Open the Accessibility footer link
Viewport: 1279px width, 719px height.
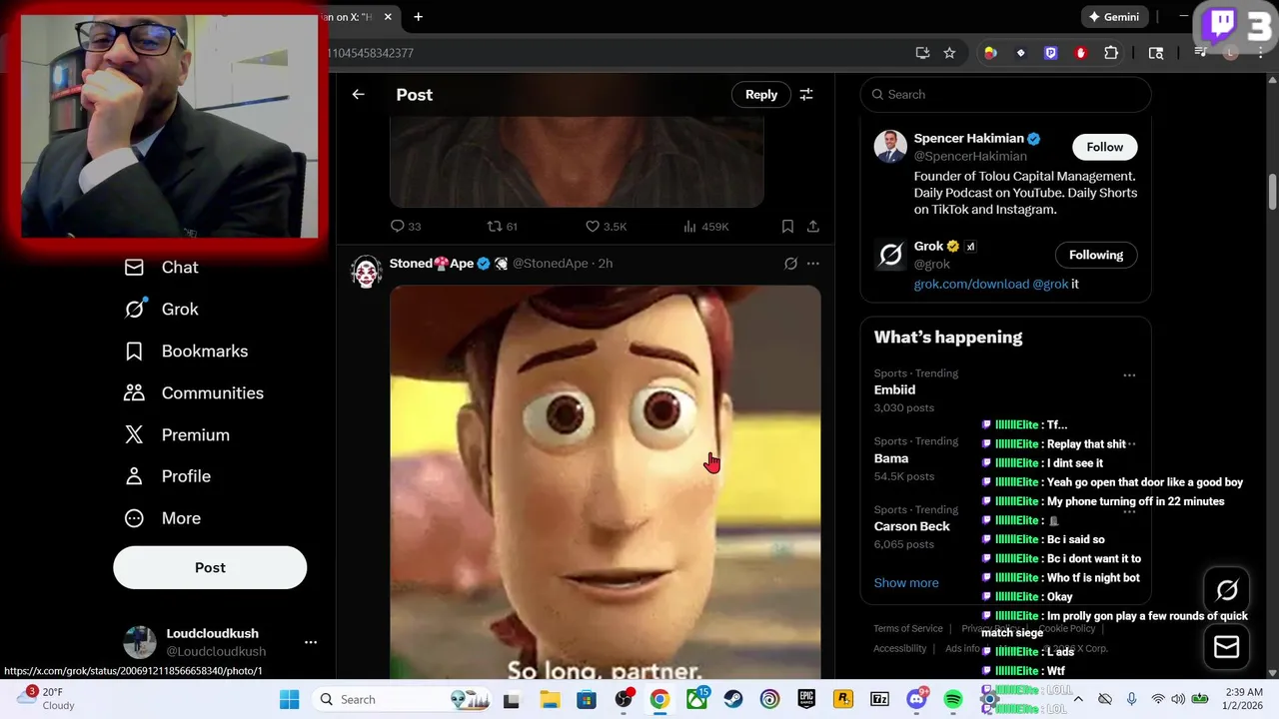[899, 649]
